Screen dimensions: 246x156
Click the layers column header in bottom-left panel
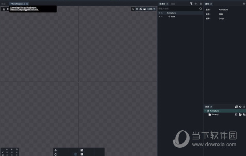pos(17,149)
